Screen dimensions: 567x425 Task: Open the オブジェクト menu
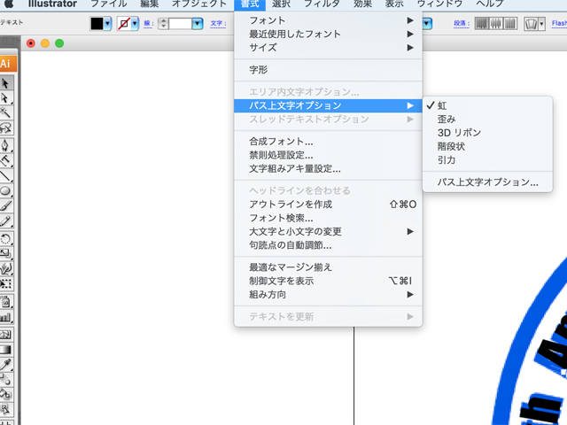tap(198, 4)
